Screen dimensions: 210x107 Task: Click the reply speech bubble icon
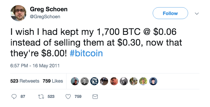[14, 97]
